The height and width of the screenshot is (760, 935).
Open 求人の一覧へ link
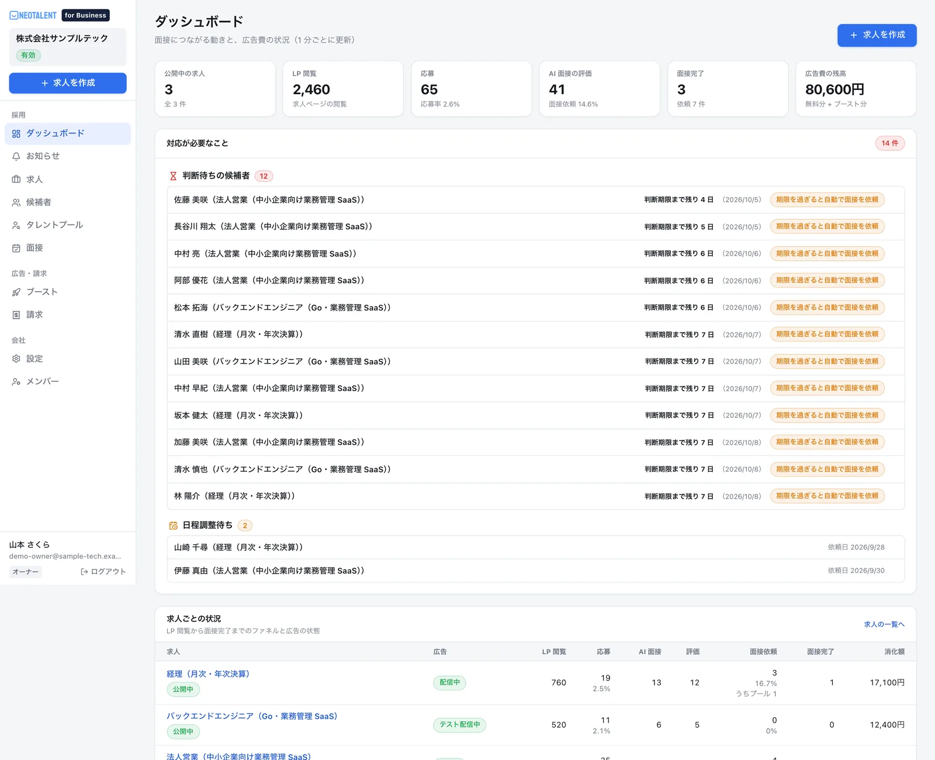click(x=884, y=624)
